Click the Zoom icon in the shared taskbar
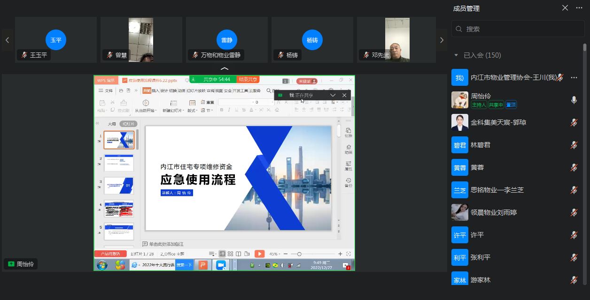590x300 pixels. tap(220, 265)
